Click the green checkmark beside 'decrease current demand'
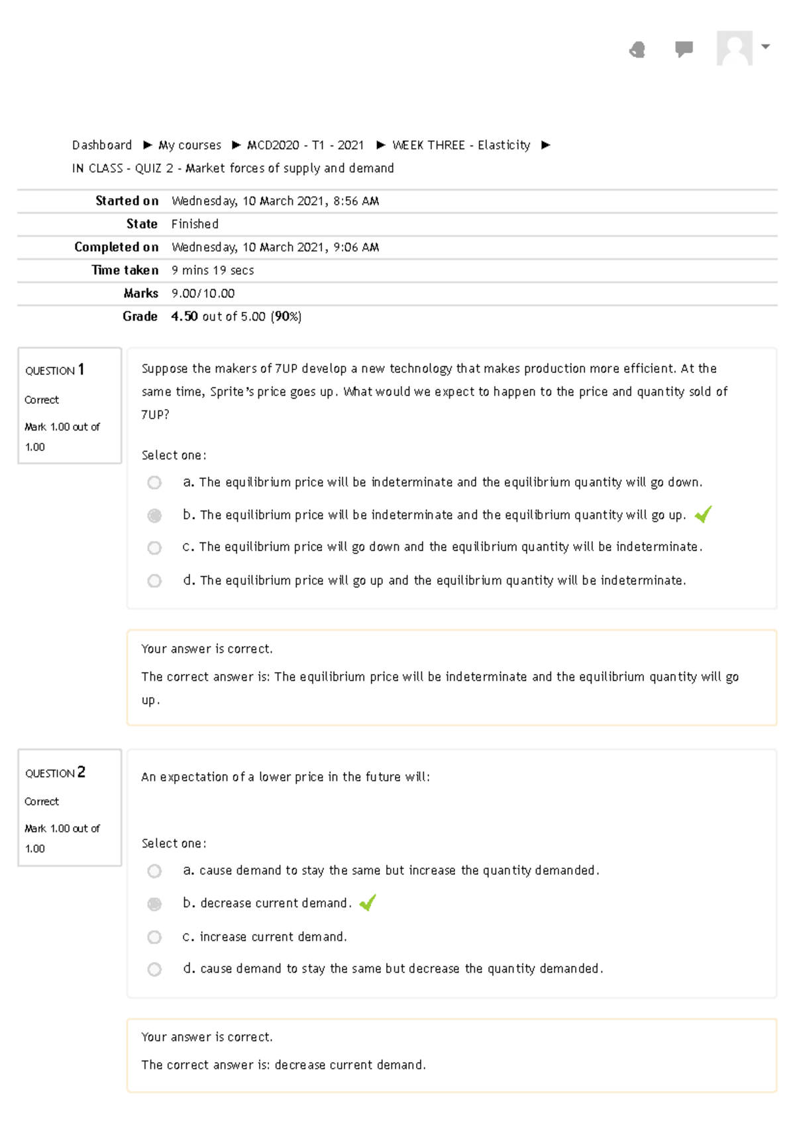 [x=368, y=901]
